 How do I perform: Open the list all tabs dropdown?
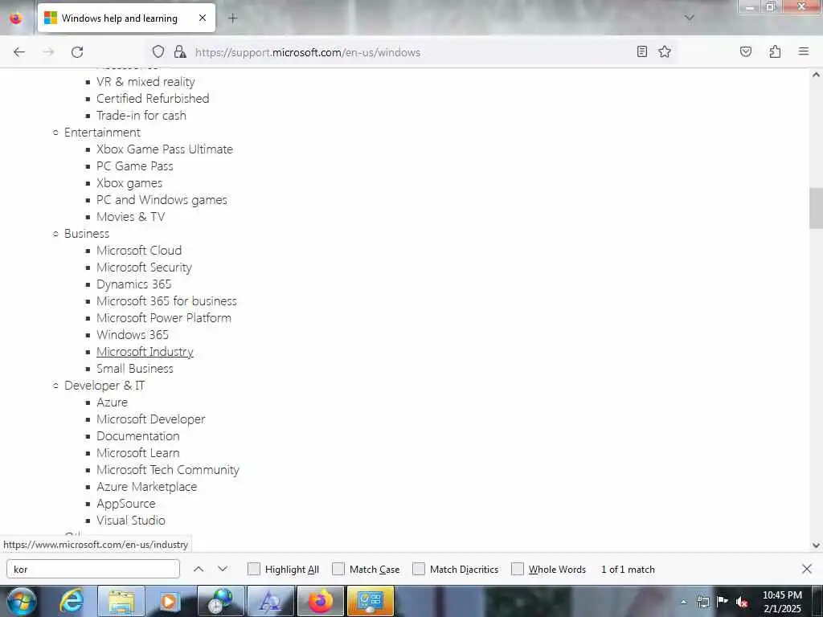pos(690,18)
